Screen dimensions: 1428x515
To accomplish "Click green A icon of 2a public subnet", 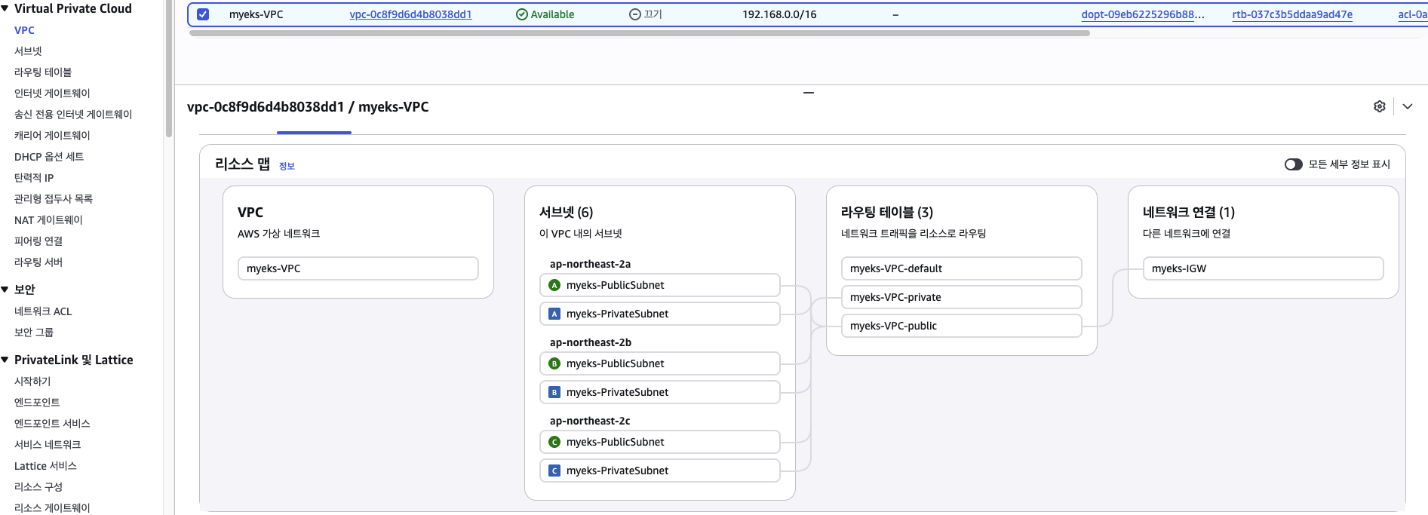I will pyautogui.click(x=554, y=285).
